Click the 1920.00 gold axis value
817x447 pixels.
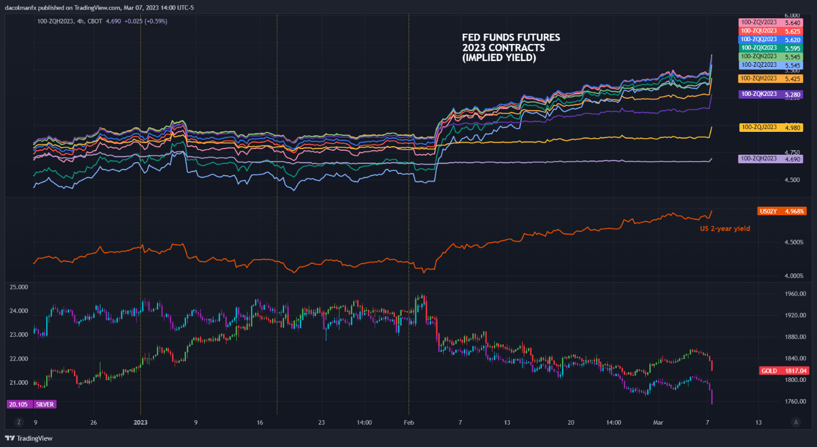tap(795, 315)
